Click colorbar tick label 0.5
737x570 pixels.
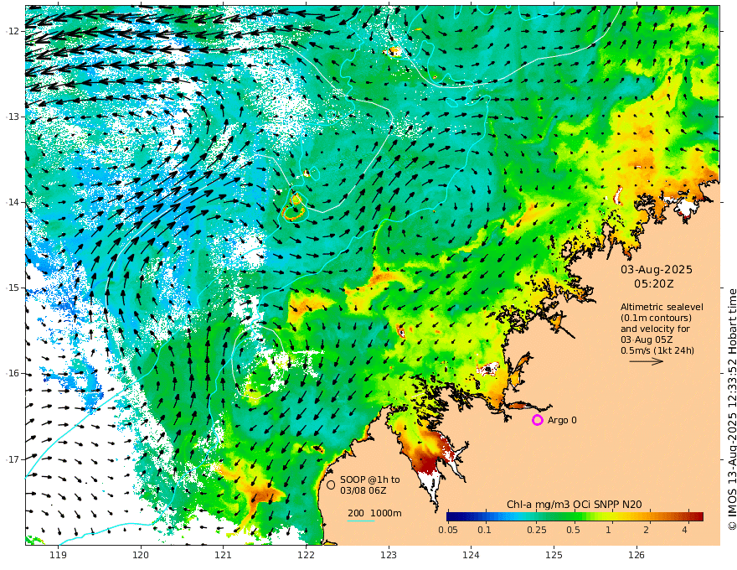pyautogui.click(x=573, y=530)
